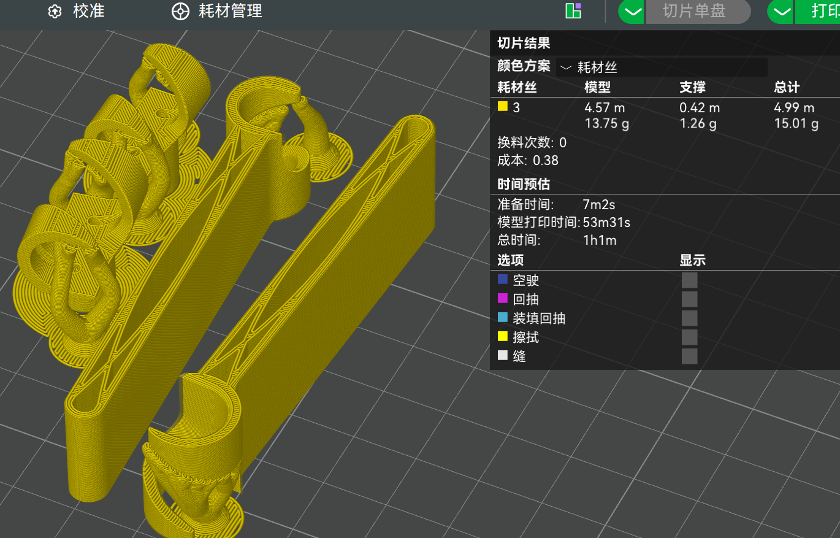This screenshot has width=840, height=538.
Task: Click the 打印 print button
Action: (x=818, y=12)
